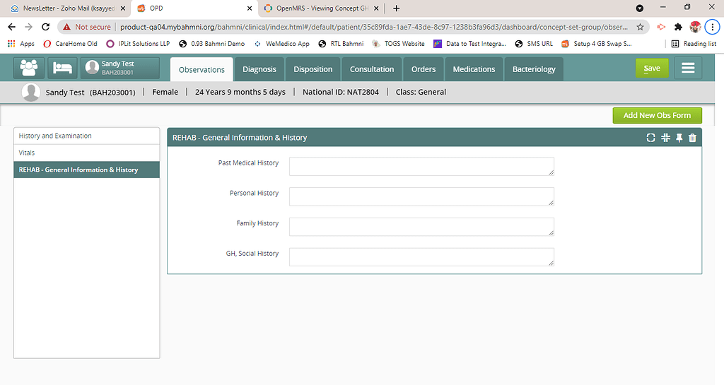Delete REHAB form with trash icon
Image resolution: width=724 pixels, height=385 pixels.
point(692,138)
